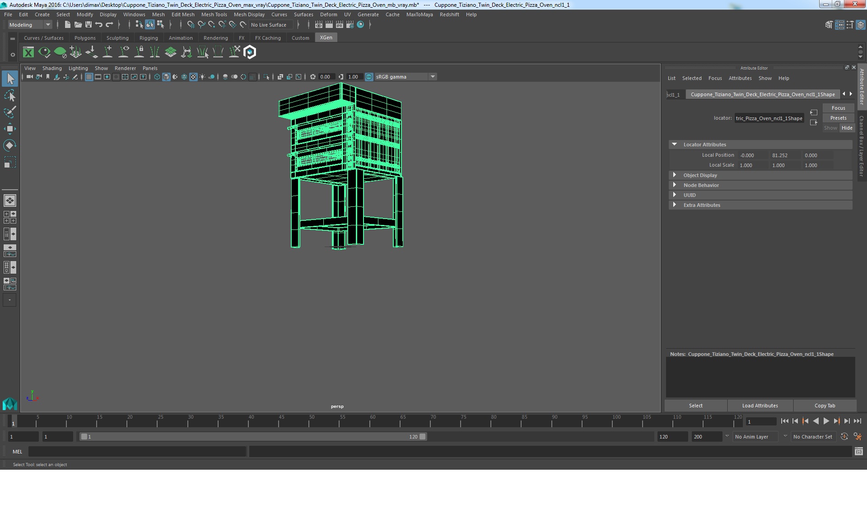
Task: Expand the UUID section
Action: pos(674,195)
